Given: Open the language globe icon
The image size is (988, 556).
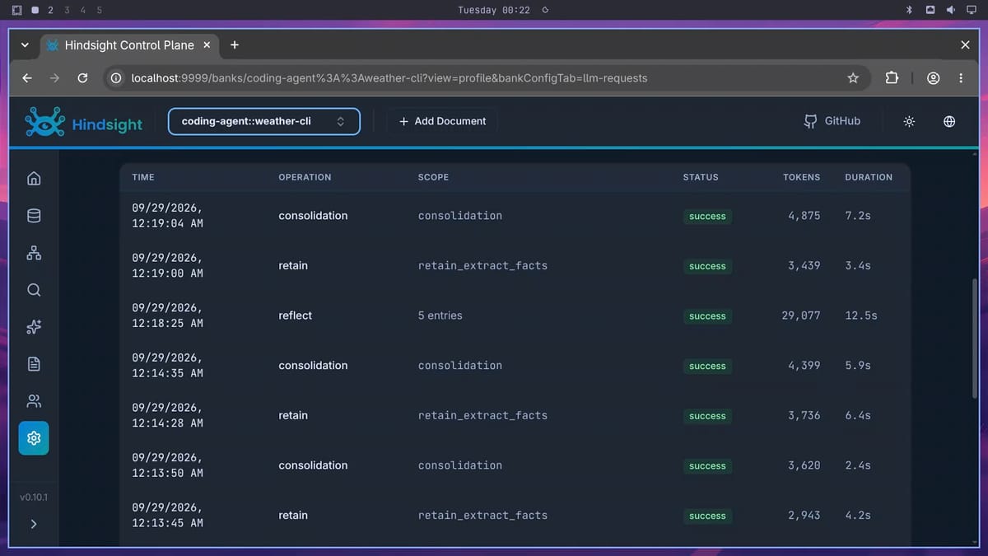Looking at the screenshot, I should pyautogui.click(x=949, y=121).
